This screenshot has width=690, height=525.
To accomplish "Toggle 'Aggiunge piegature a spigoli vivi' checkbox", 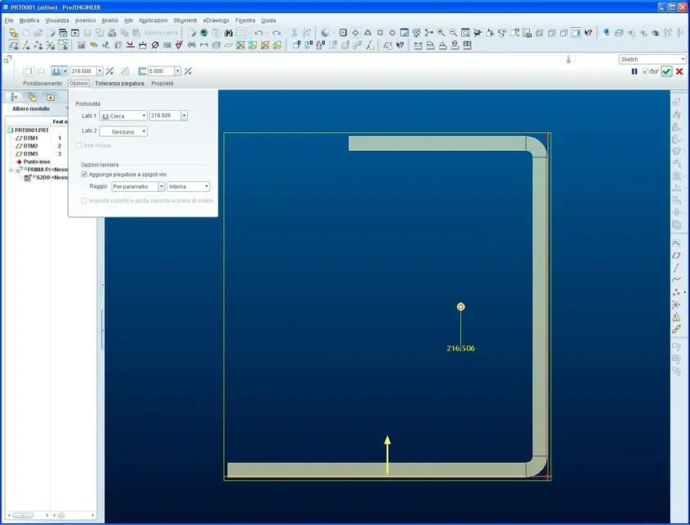I will click(84, 174).
